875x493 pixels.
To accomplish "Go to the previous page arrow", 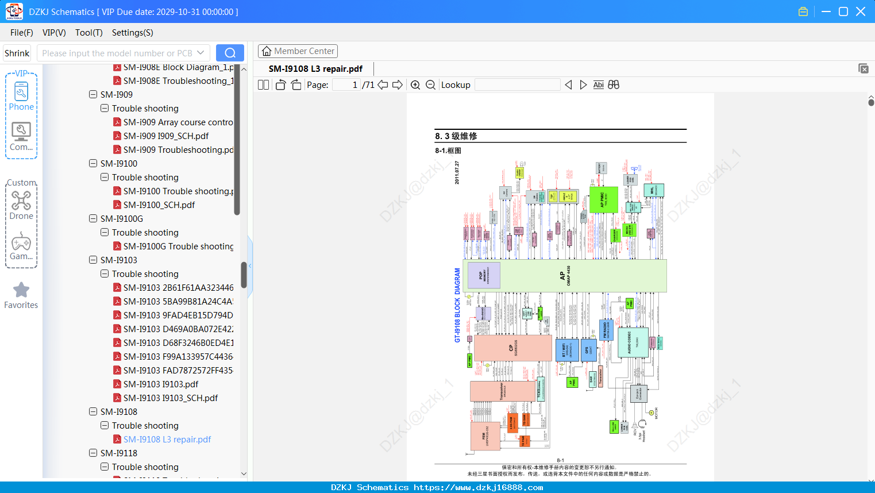I will [383, 85].
